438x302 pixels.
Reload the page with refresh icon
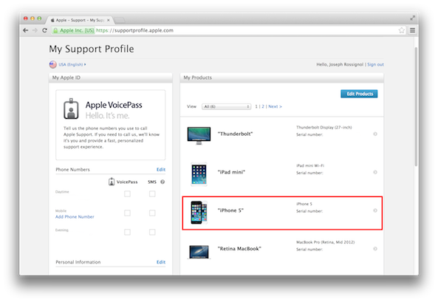(x=44, y=30)
